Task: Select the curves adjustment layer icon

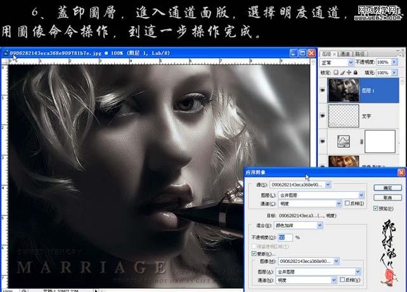Action: pos(343,142)
